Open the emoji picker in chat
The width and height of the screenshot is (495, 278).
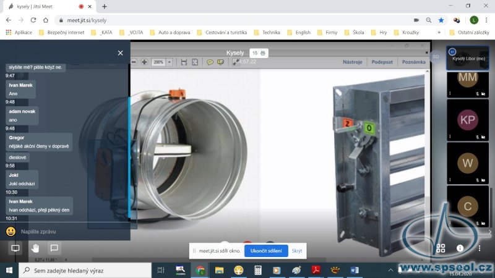point(11,231)
